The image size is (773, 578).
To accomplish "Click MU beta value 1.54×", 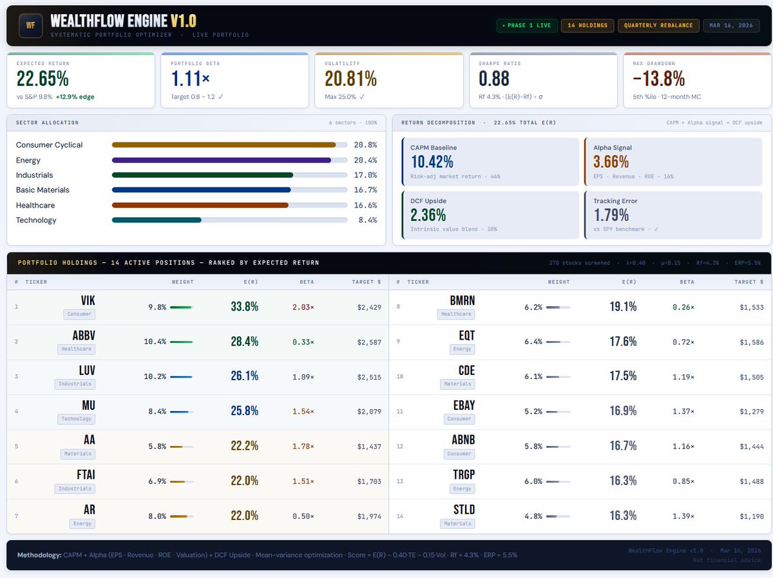I will click(x=303, y=412).
